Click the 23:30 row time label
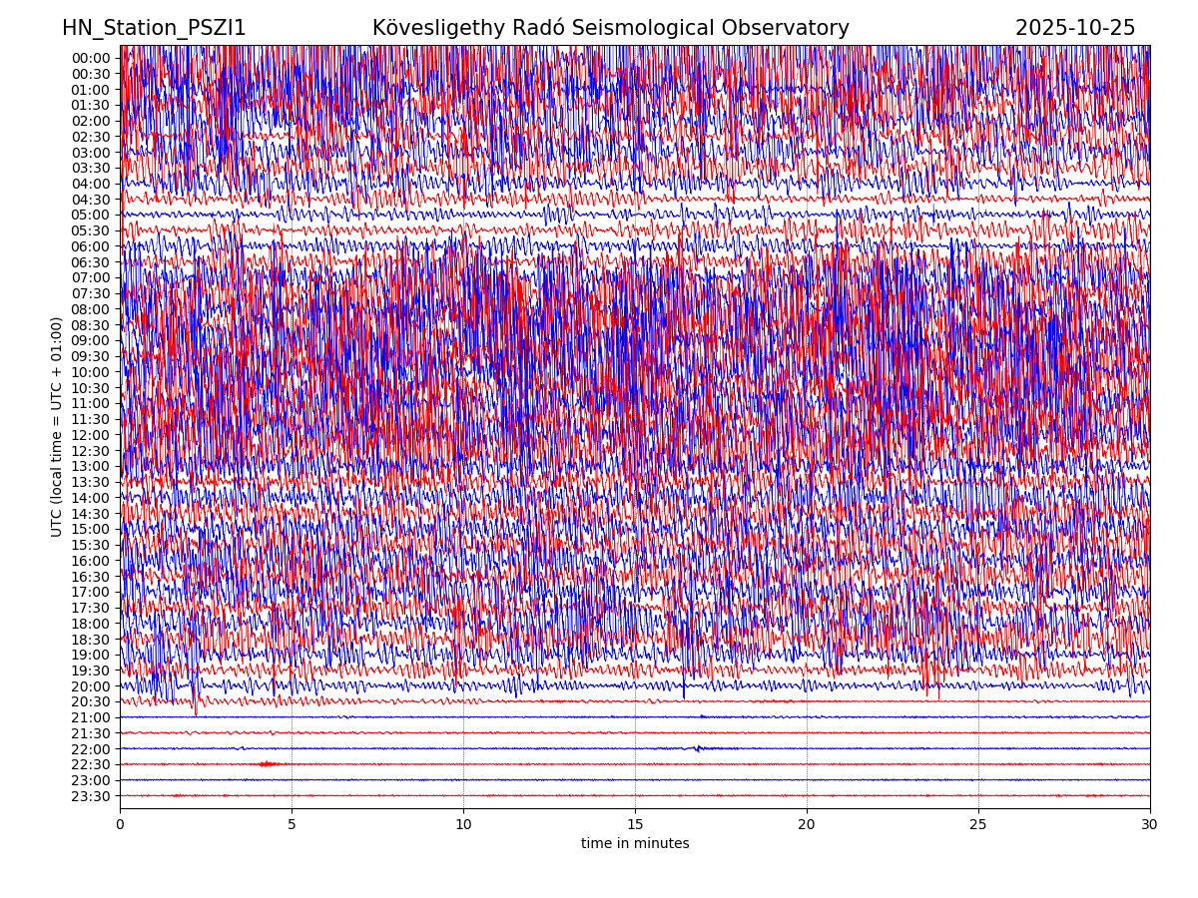The width and height of the screenshot is (1198, 898). 90,796
